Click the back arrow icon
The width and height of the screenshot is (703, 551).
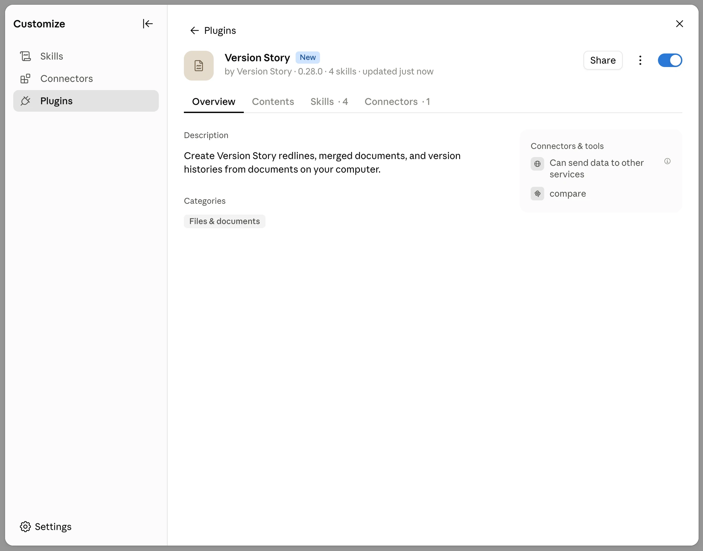(x=194, y=30)
